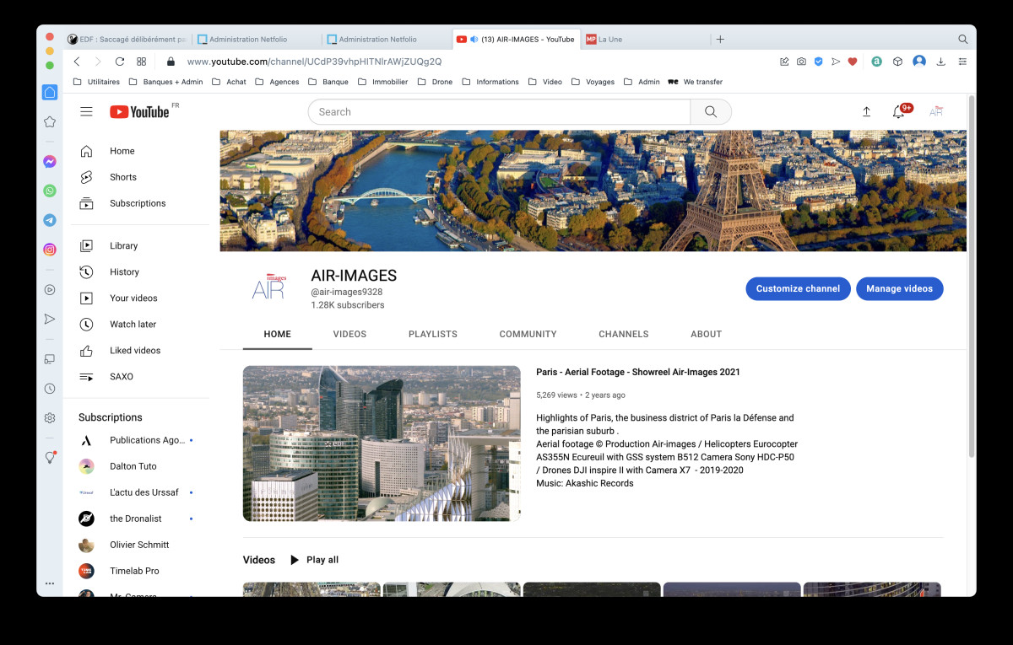
Task: Click the search magnifier button
Action: 711,112
